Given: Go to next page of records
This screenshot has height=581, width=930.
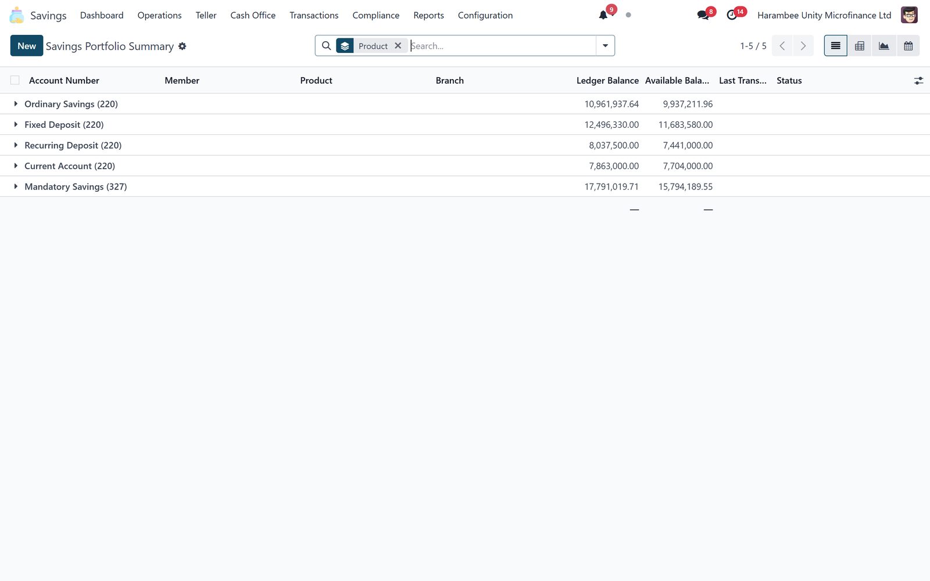Looking at the screenshot, I should coord(803,46).
